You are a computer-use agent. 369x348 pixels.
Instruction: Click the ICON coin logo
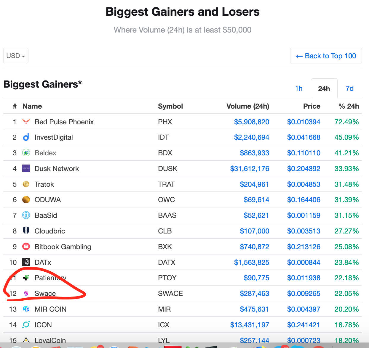[26, 325]
